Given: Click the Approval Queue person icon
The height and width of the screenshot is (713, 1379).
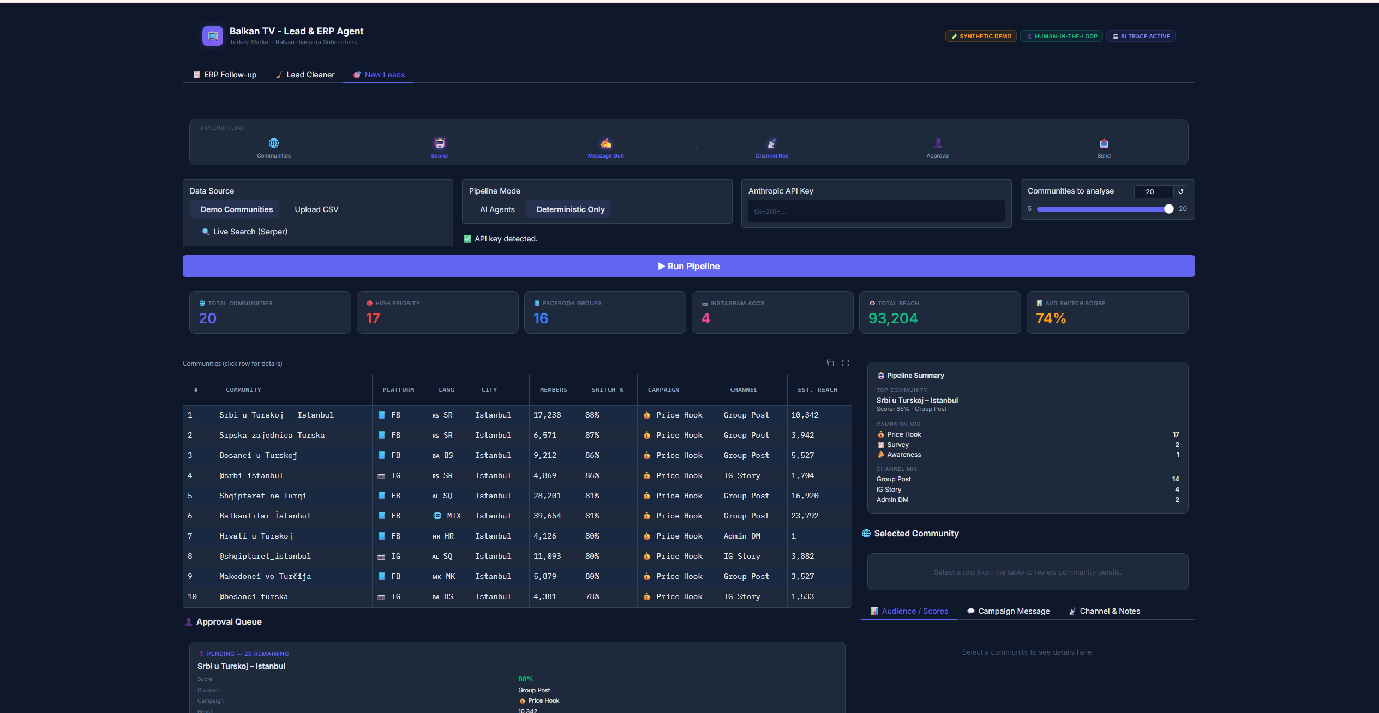Looking at the screenshot, I should coord(188,621).
